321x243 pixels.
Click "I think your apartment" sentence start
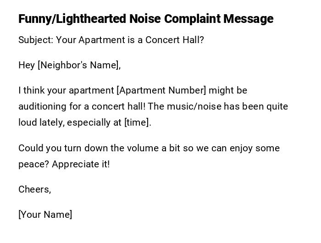(60, 90)
